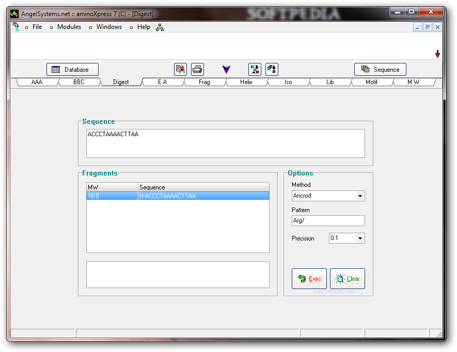Click the empty box below fragments list

pyautogui.click(x=178, y=275)
